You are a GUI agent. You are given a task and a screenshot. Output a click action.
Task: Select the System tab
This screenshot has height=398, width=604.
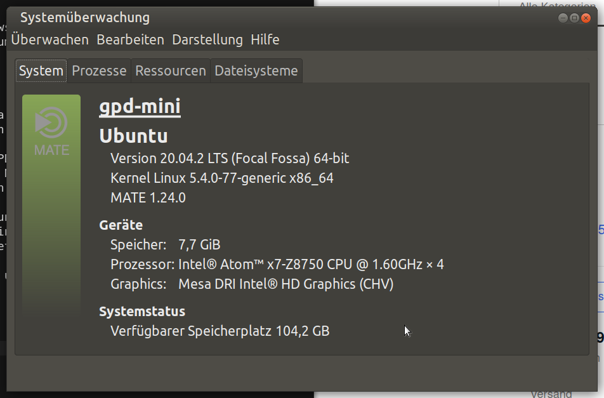[41, 70]
